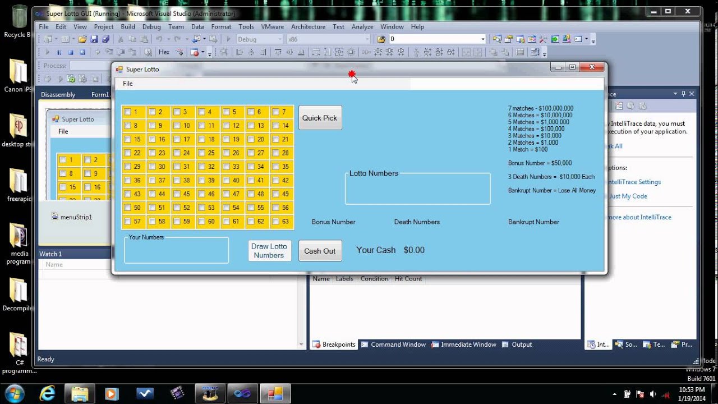Image resolution: width=718 pixels, height=404 pixels.
Task: Click the Open File folder toolbar icon
Action: [x=82, y=39]
